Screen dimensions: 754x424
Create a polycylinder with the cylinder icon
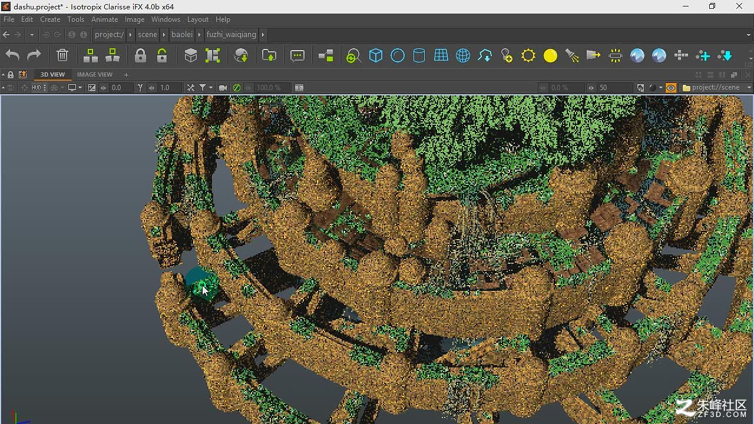[419, 55]
